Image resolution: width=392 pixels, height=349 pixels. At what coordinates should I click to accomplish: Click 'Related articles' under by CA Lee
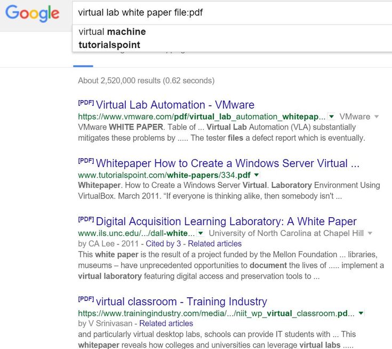point(215,244)
